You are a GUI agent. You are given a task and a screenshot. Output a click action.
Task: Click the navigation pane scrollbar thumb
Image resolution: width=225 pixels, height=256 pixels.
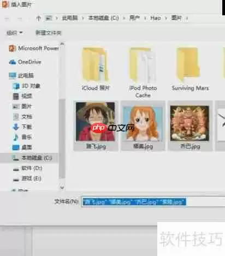coord(62,139)
